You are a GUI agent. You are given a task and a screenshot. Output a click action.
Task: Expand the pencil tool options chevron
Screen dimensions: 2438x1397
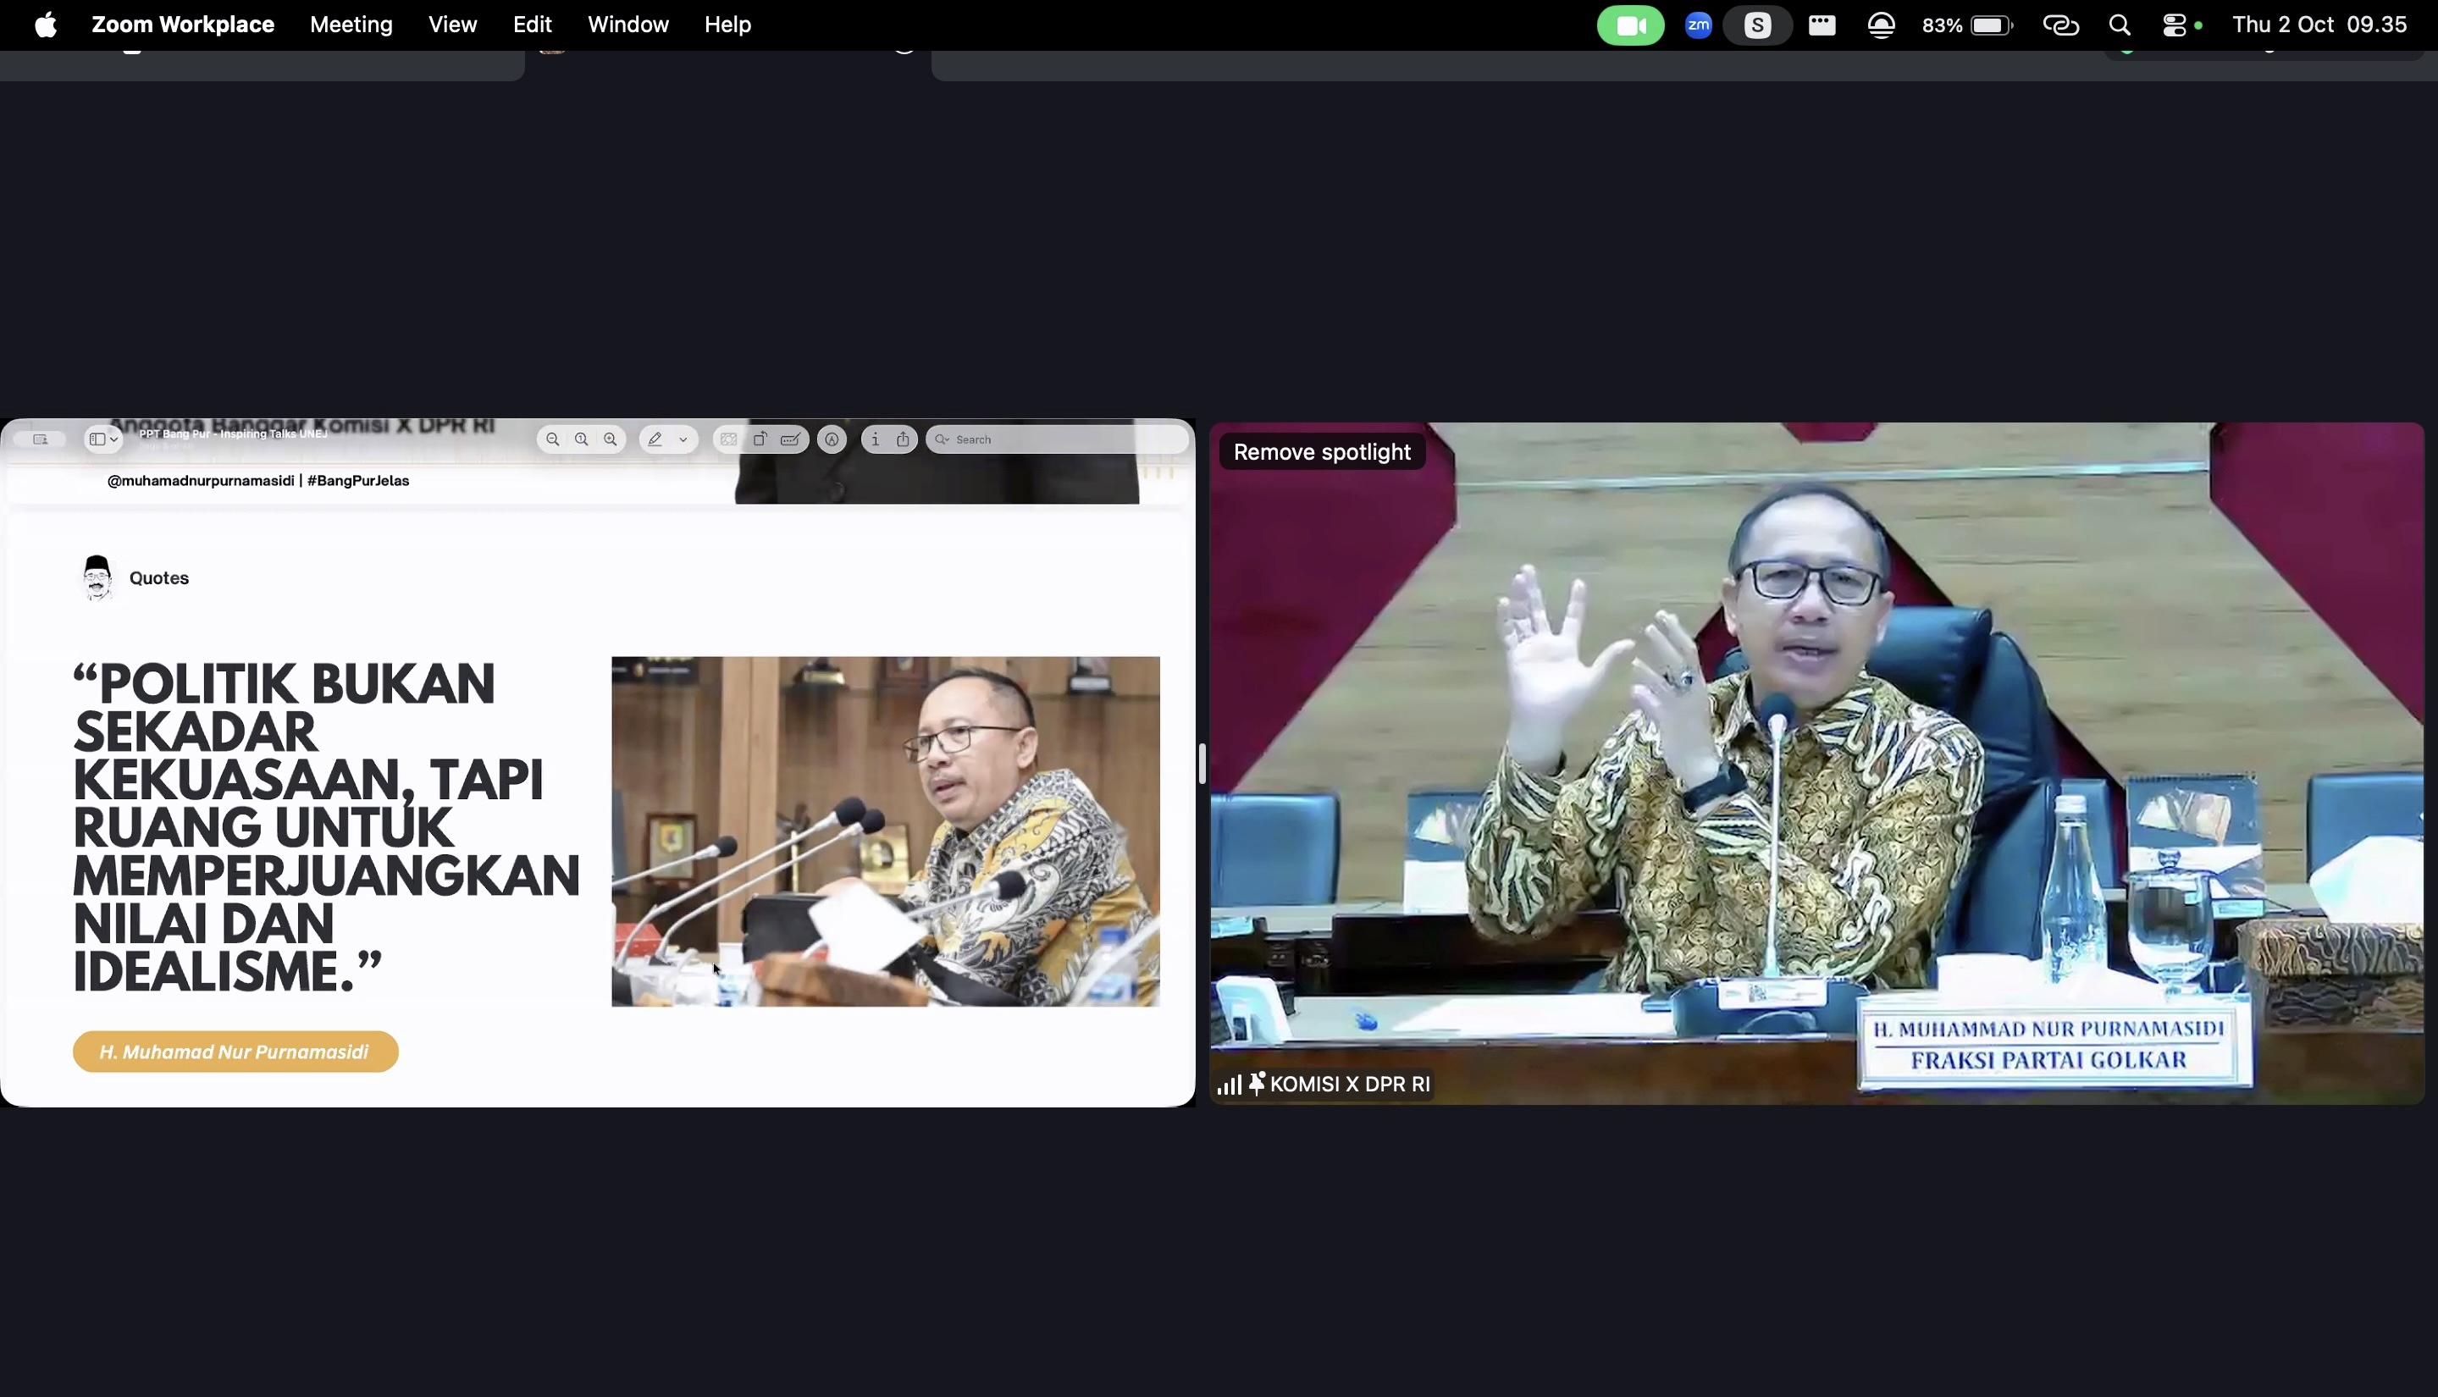(684, 439)
